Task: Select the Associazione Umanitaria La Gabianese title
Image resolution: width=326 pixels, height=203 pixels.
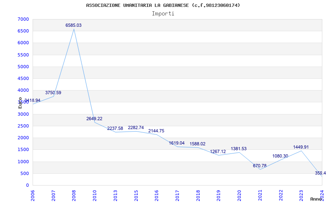Action: [163, 5]
